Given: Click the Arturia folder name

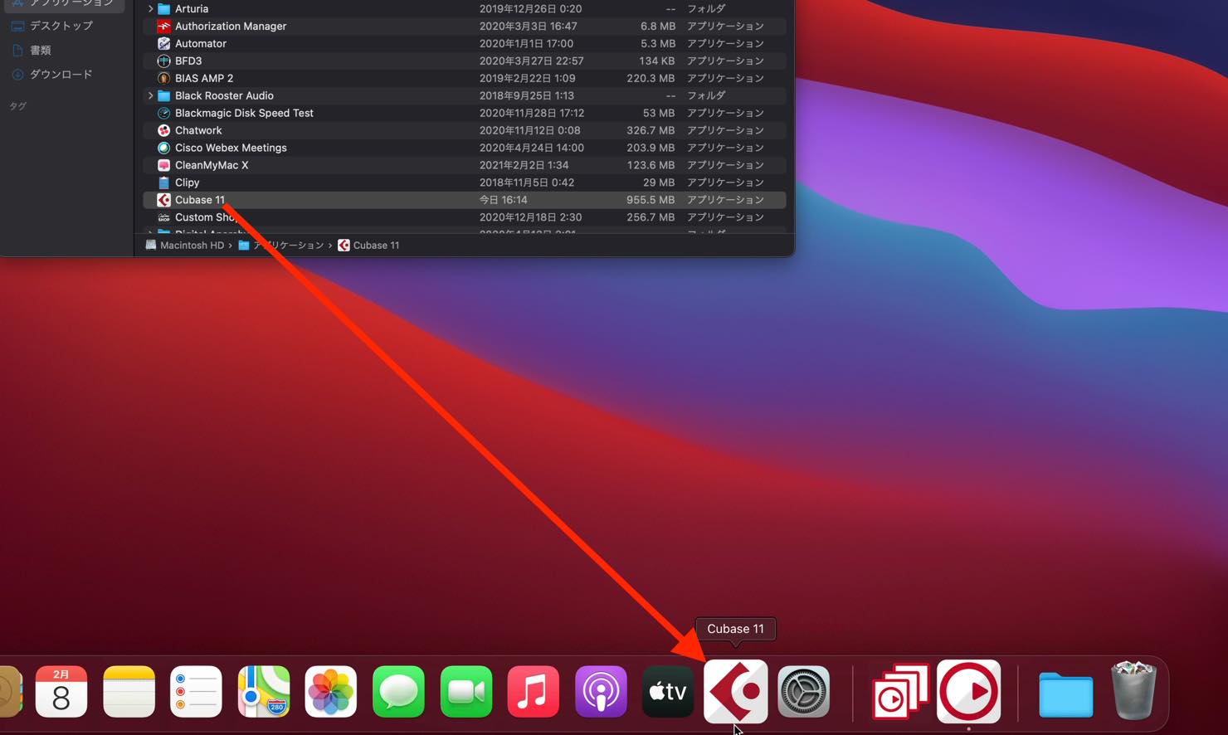Looking at the screenshot, I should [192, 8].
